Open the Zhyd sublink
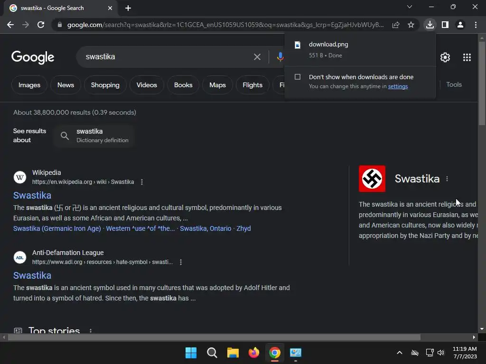The height and width of the screenshot is (364, 486). (243, 228)
